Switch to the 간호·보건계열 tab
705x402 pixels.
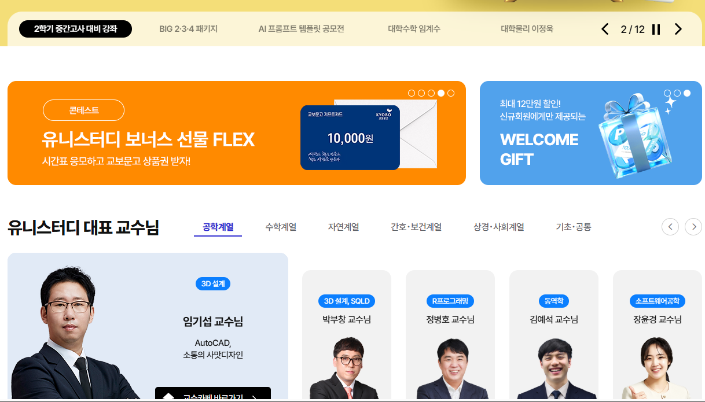pos(416,227)
